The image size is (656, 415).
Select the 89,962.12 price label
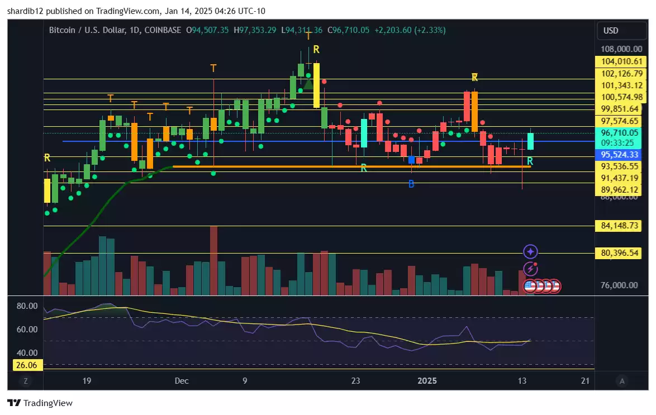tap(619, 189)
